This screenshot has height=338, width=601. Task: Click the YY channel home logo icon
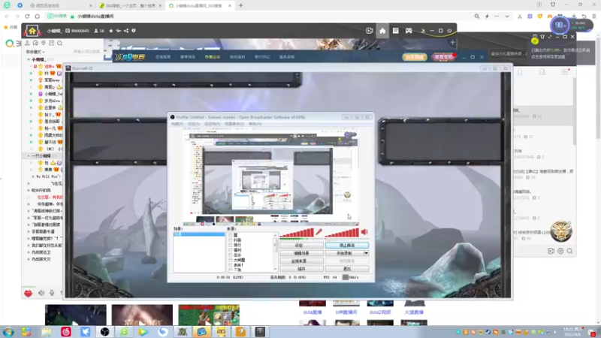pos(32,31)
